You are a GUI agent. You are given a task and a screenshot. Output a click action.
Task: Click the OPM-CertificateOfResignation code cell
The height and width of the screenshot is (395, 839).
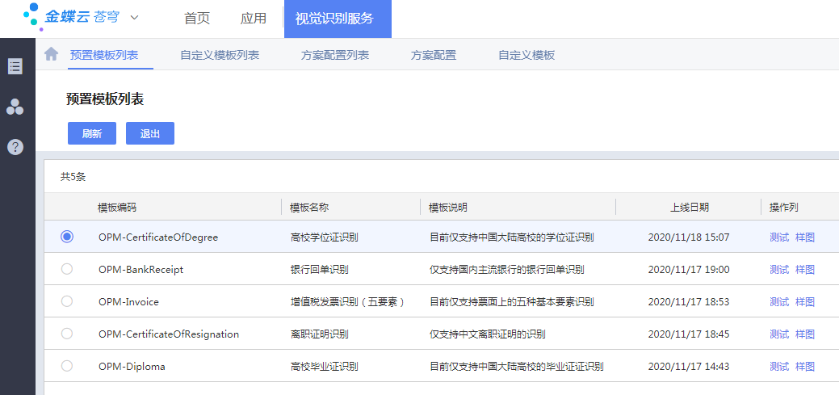coord(169,334)
